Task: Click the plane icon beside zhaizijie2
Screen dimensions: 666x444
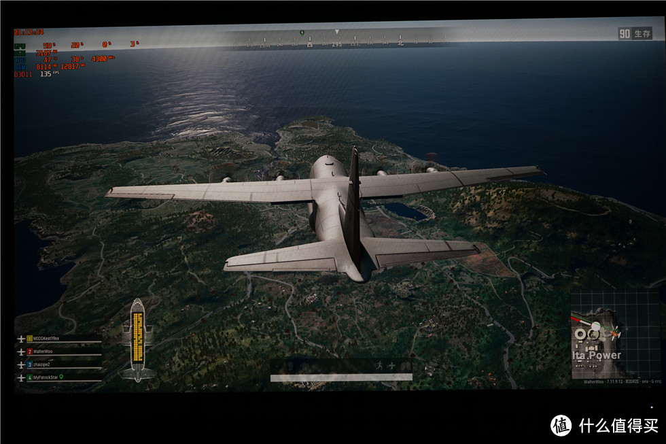Action: [x=21, y=365]
